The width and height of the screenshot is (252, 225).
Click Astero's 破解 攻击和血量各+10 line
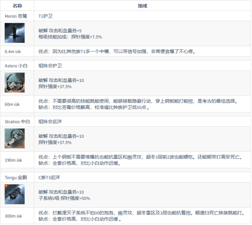61,80
